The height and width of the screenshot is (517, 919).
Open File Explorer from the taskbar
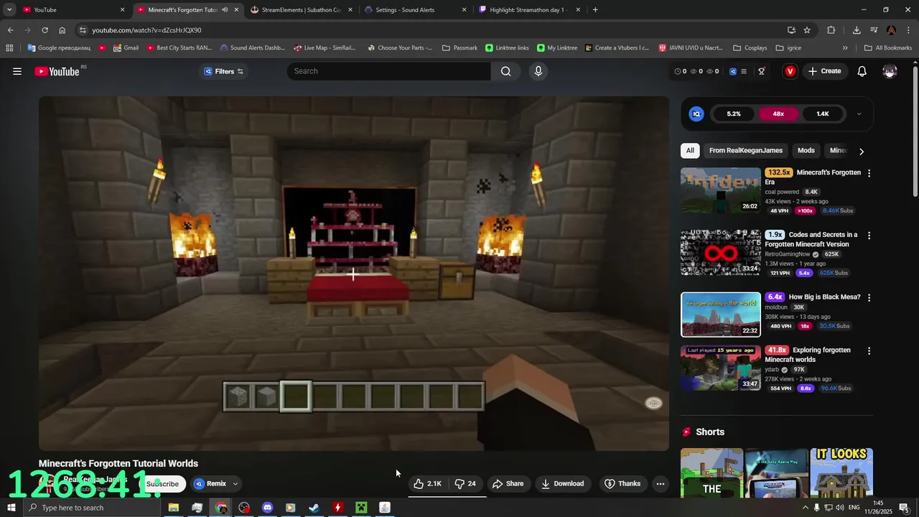click(x=174, y=508)
